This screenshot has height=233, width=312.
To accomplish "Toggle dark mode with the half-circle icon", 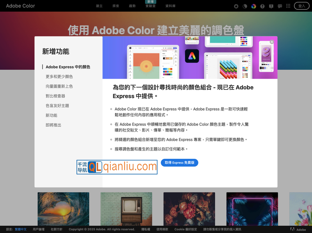I will pos(245,6).
